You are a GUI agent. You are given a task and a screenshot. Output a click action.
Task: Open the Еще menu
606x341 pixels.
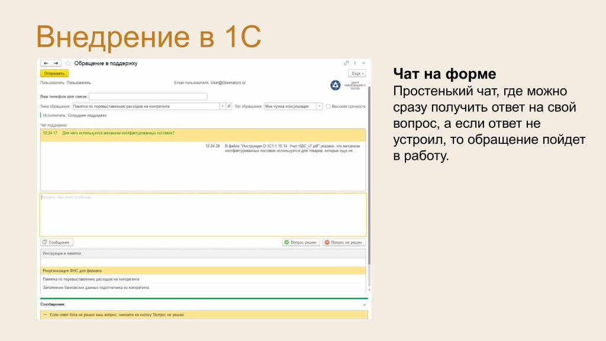357,73
